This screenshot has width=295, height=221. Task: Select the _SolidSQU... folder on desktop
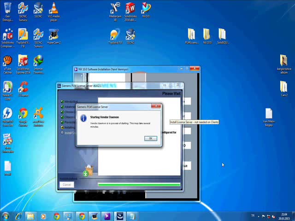(222, 36)
